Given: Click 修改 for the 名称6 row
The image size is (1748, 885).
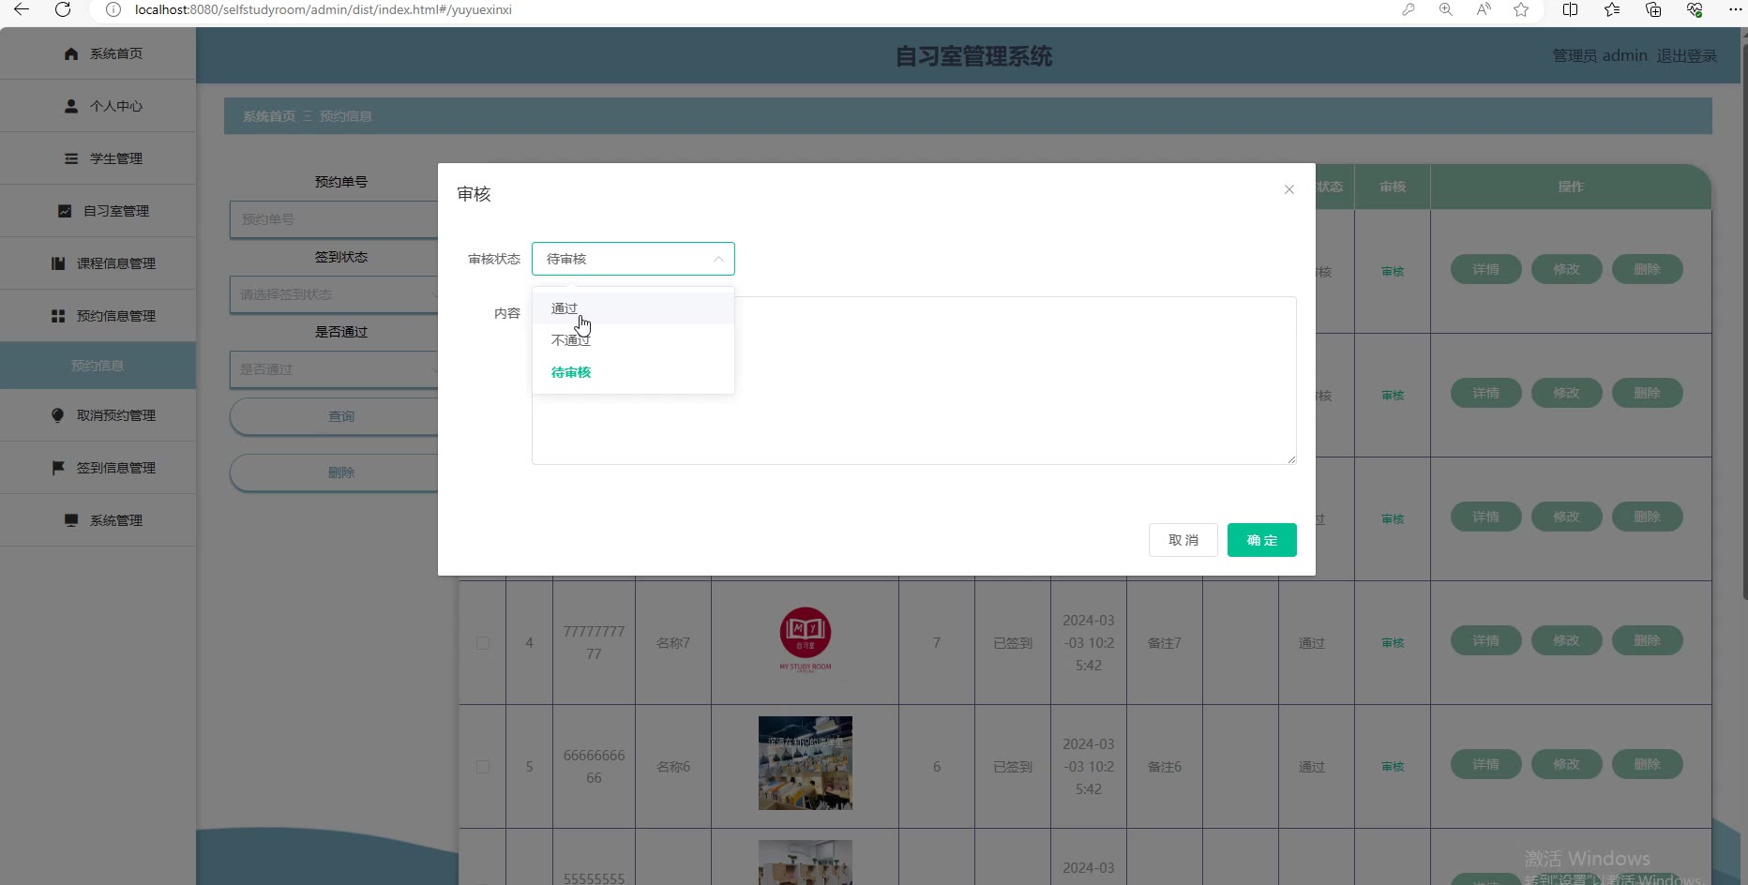Looking at the screenshot, I should tap(1566, 764).
